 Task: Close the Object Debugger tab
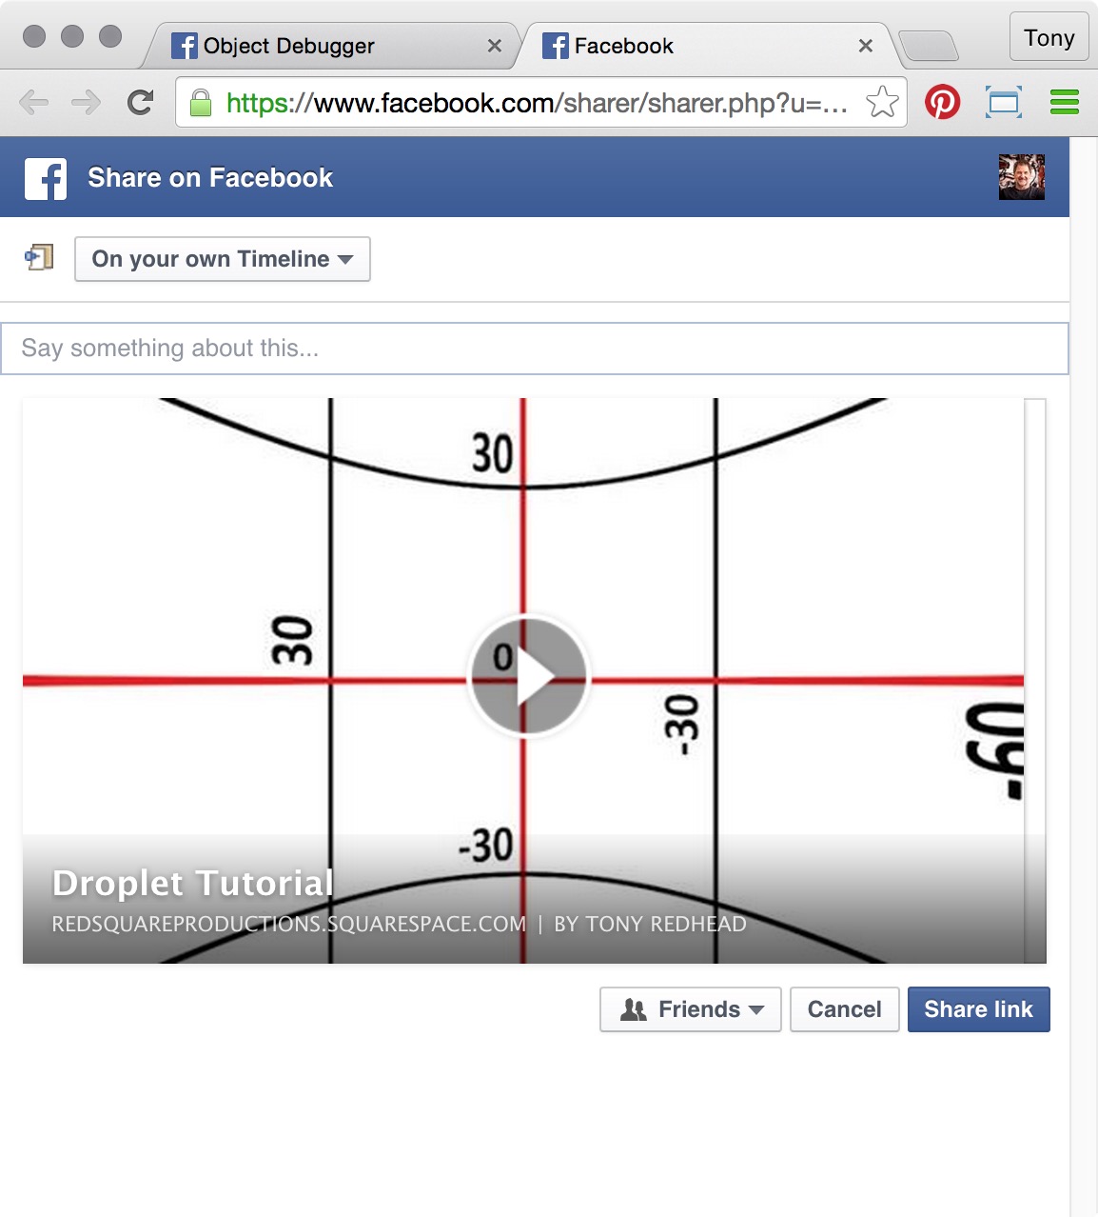[495, 46]
